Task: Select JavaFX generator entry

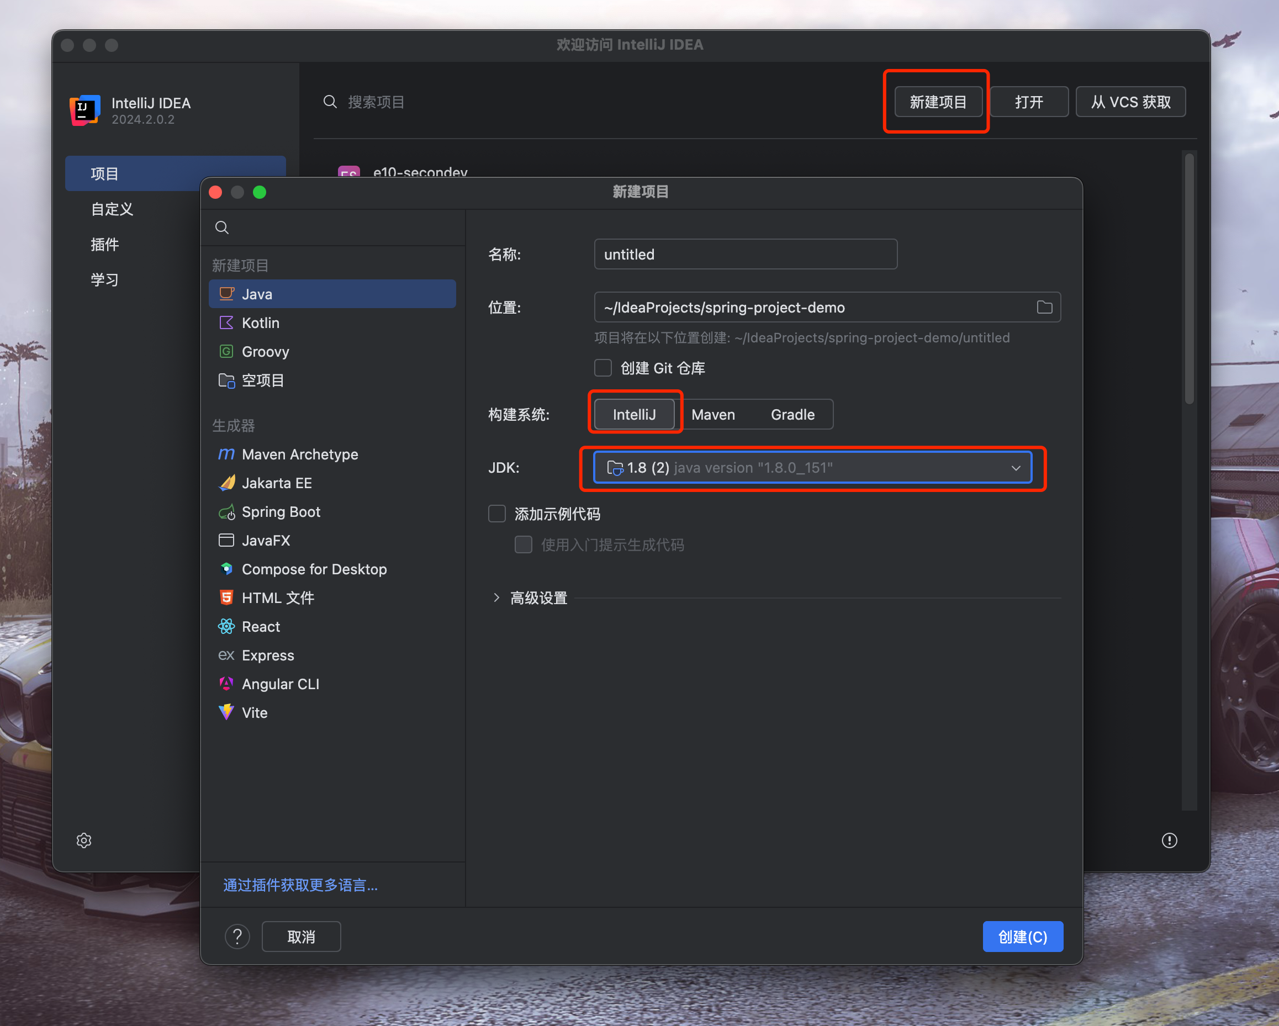Action: [332, 540]
